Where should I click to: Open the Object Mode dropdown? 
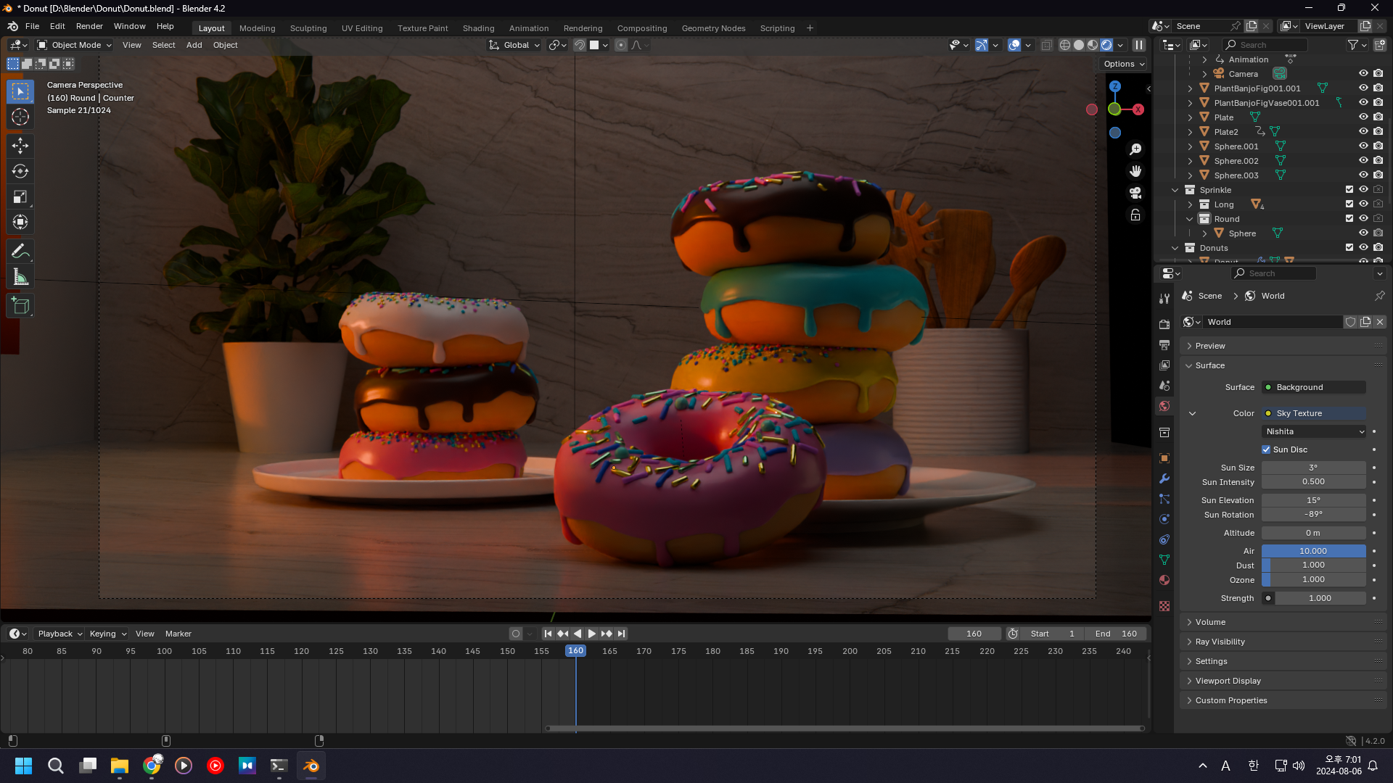pos(74,45)
